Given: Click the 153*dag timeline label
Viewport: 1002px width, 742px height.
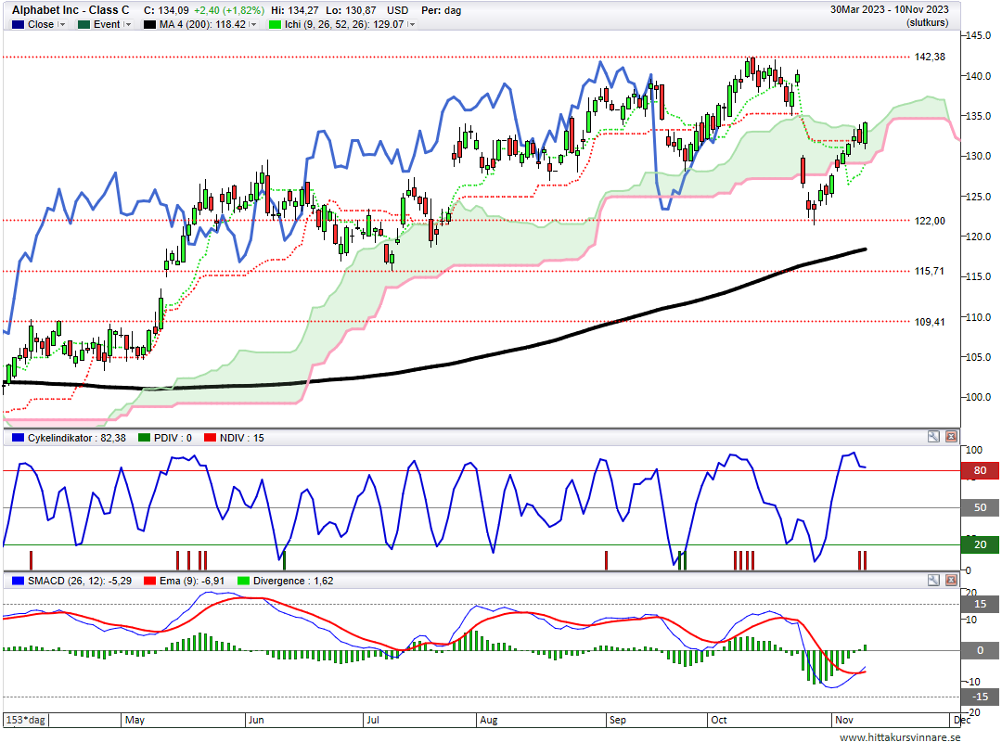Looking at the screenshot, I should tap(26, 721).
